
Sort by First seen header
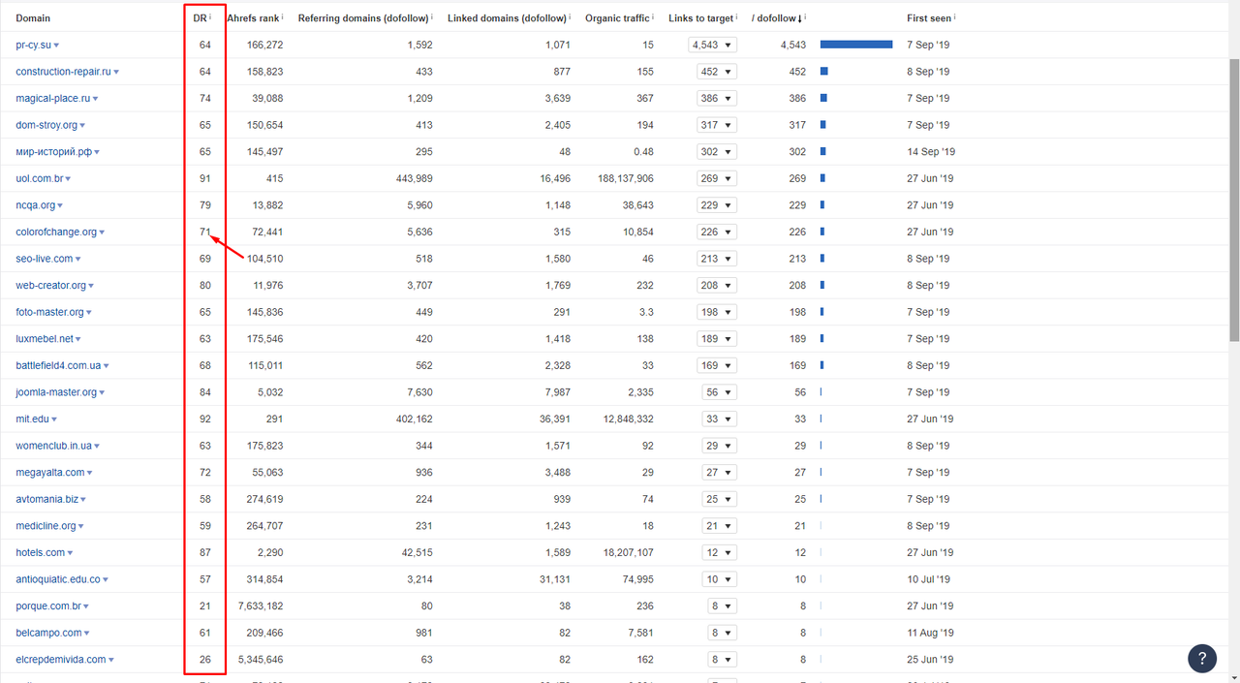[x=929, y=18]
